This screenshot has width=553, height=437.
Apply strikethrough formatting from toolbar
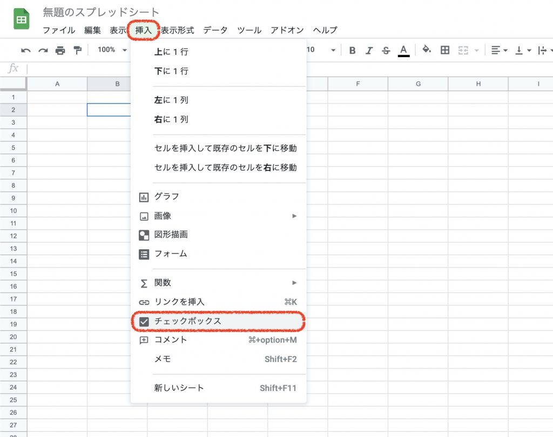[x=386, y=50]
